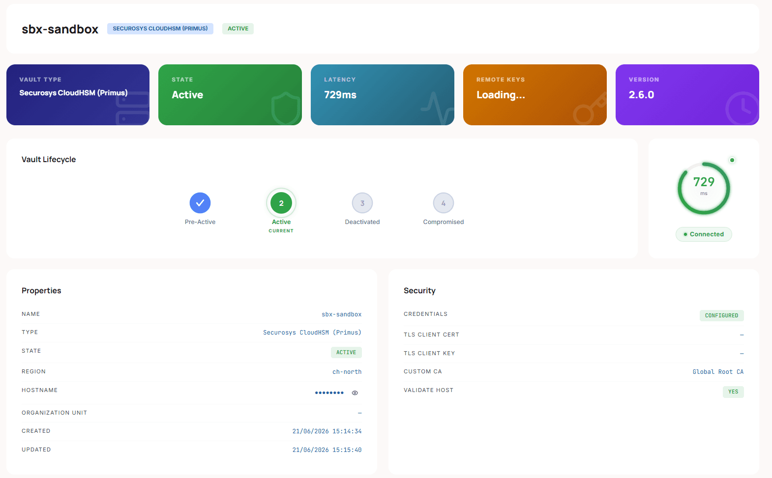Click the CURRENT label under the Active step

[x=281, y=231]
